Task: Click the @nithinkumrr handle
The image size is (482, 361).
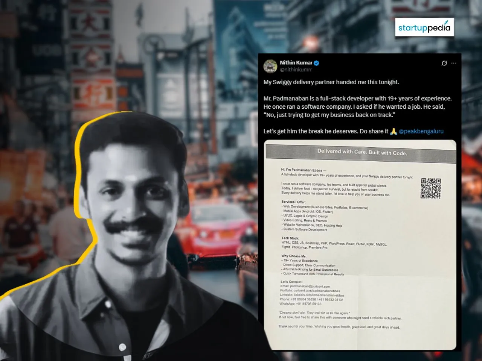Action: tap(296, 70)
